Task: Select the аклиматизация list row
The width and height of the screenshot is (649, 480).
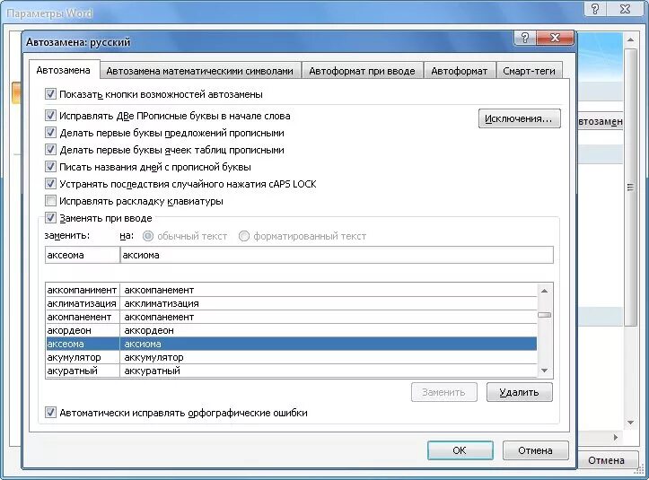Action: coord(292,303)
